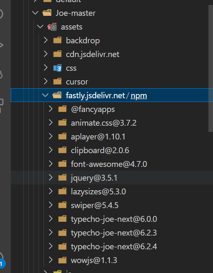Expand the typecho-joe-next@6.2.4 folder chevron
Screen dimensions: 213x273
tap(51, 246)
